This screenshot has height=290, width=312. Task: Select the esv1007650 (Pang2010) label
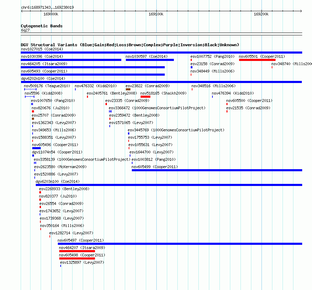point(53,101)
